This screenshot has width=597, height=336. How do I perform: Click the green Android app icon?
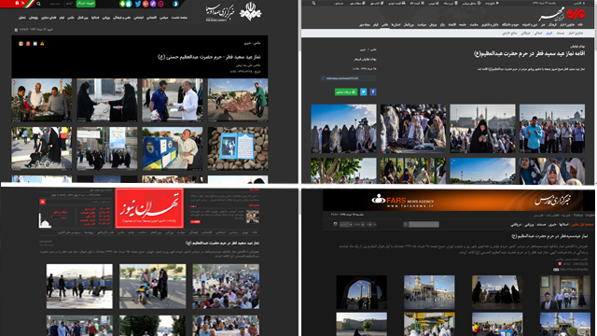122,4
